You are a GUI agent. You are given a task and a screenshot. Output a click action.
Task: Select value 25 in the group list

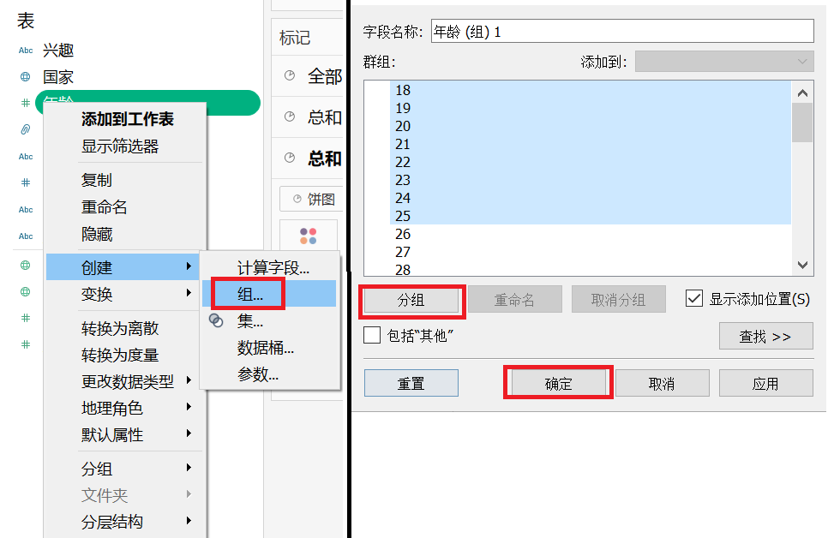(x=591, y=216)
